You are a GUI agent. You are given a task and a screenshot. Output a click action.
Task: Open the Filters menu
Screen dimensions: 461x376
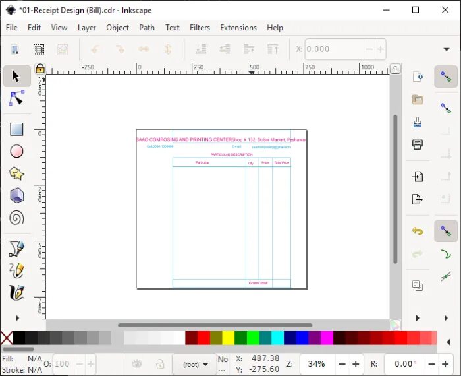[200, 28]
